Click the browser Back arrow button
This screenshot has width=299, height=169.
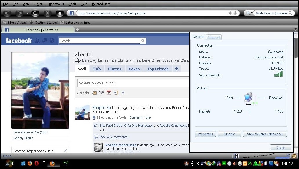7,13
